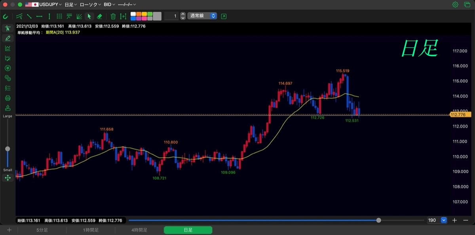Click the trash can delete icon
The height and width of the screenshot is (235, 475).
tap(113, 16)
